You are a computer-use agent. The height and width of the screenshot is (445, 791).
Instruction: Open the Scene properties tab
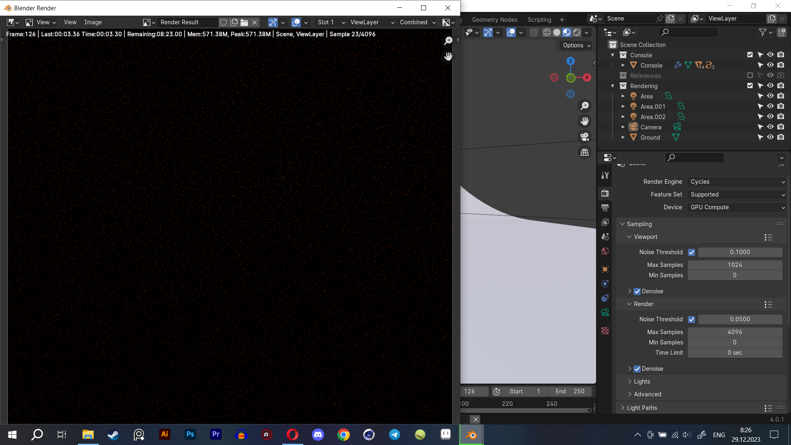[605, 237]
